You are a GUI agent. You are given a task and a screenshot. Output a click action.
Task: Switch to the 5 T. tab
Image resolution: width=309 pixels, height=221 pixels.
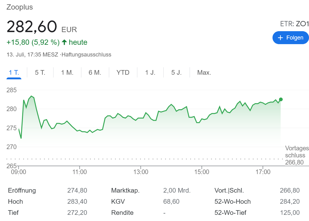[40, 73]
